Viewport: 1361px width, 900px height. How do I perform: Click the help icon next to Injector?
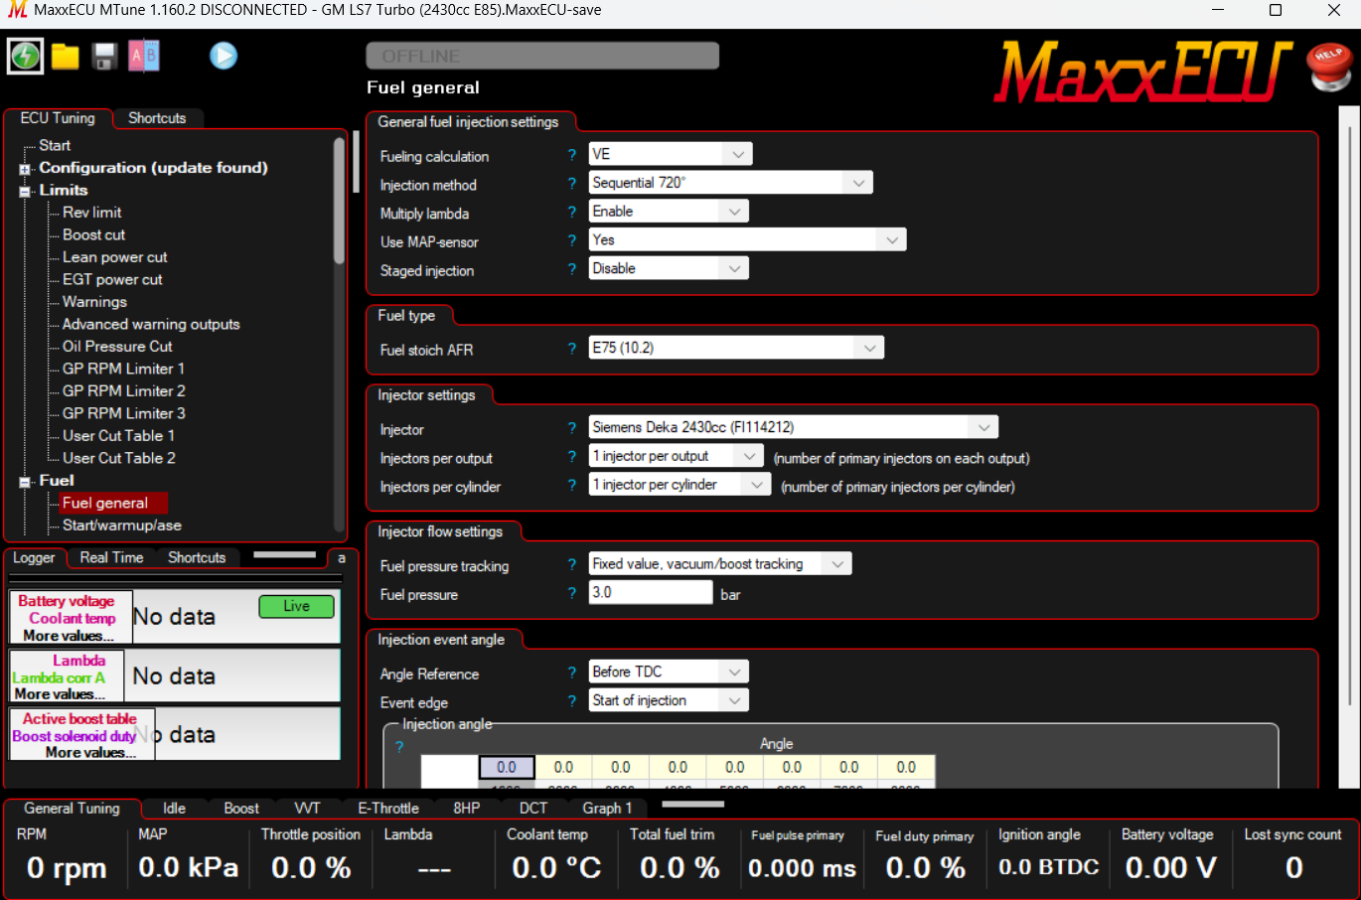tap(572, 428)
